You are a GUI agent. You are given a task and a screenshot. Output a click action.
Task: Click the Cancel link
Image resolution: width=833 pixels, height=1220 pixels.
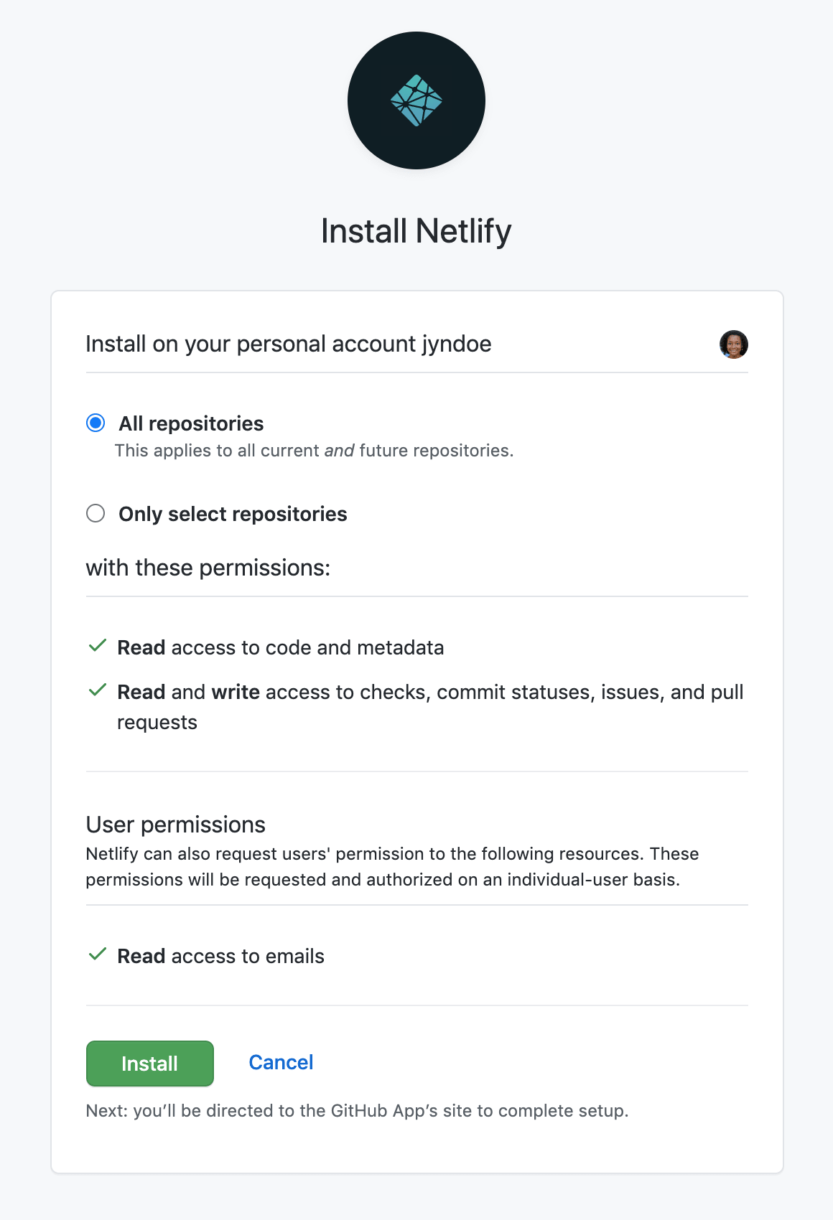click(x=281, y=1062)
